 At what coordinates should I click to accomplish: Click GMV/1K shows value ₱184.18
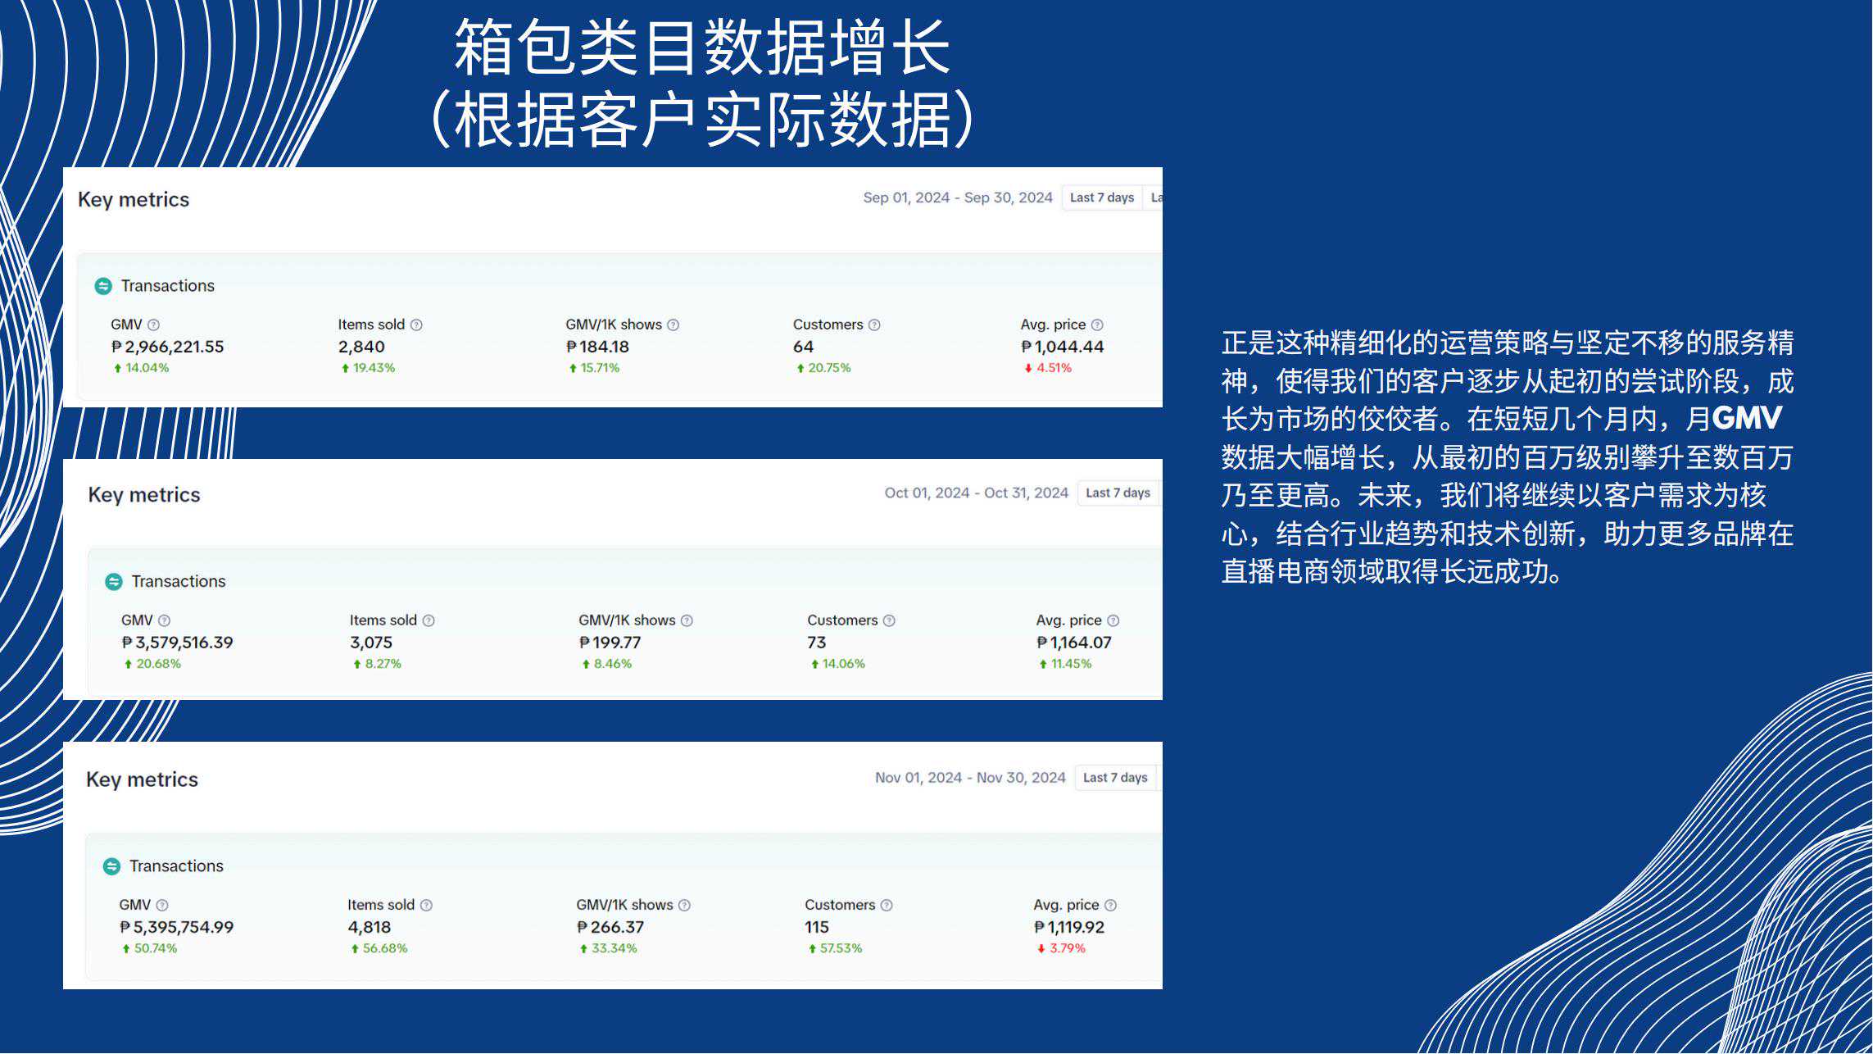597,348
